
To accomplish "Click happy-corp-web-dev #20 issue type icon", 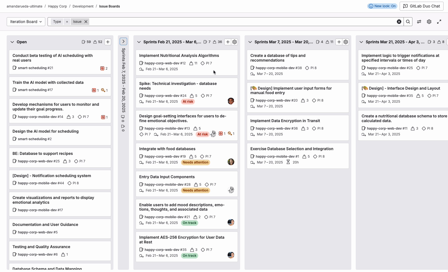I will coord(252,100).
